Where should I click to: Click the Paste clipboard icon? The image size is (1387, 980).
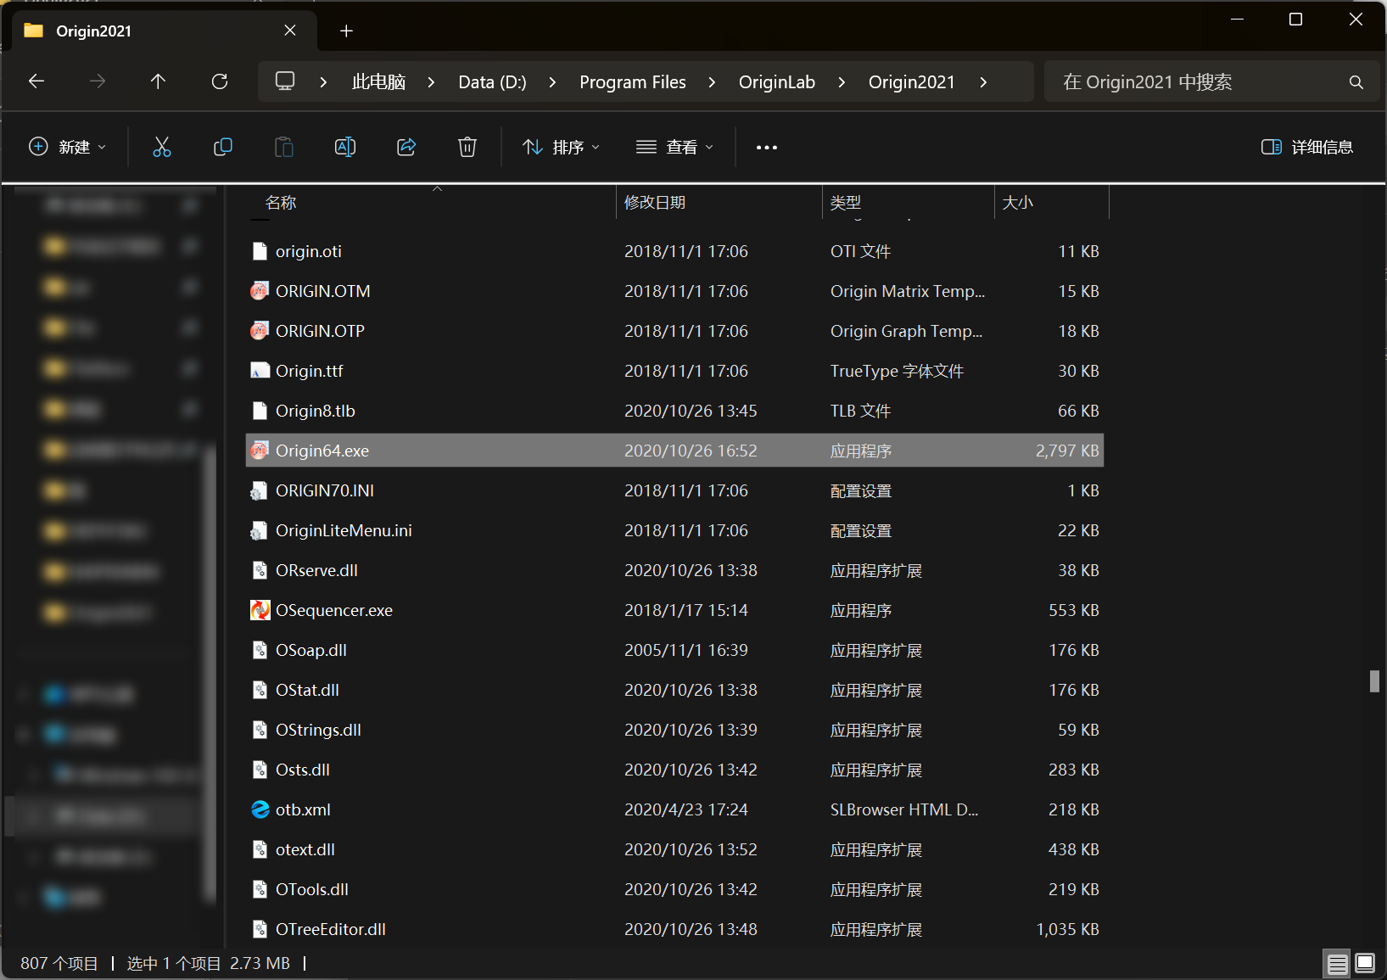pyautogui.click(x=284, y=147)
